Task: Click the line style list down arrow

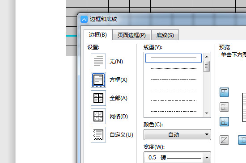Action: point(207,113)
